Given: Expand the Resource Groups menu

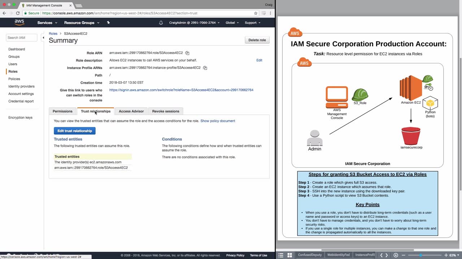Looking at the screenshot, I should point(82,23).
